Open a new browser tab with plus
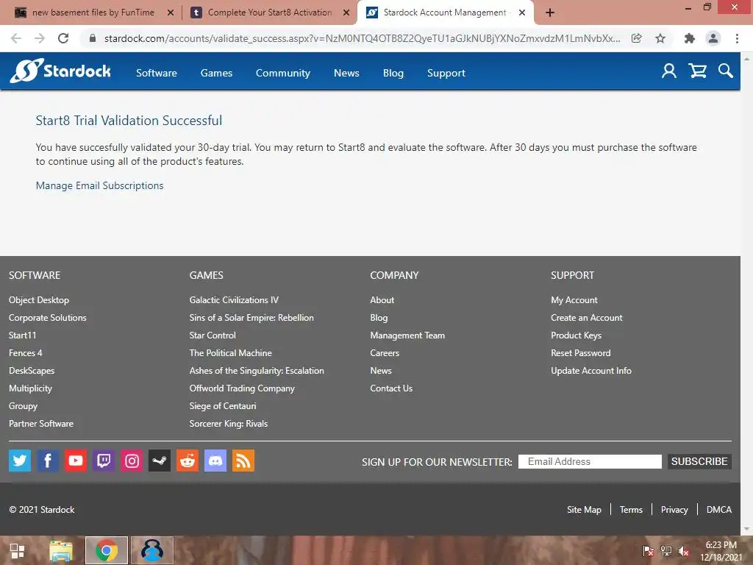Screen dimensions: 753x565 [550, 13]
